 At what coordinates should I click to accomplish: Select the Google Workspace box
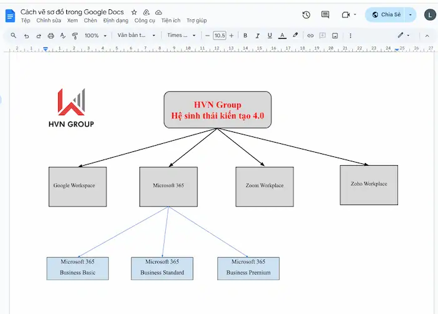point(78,187)
